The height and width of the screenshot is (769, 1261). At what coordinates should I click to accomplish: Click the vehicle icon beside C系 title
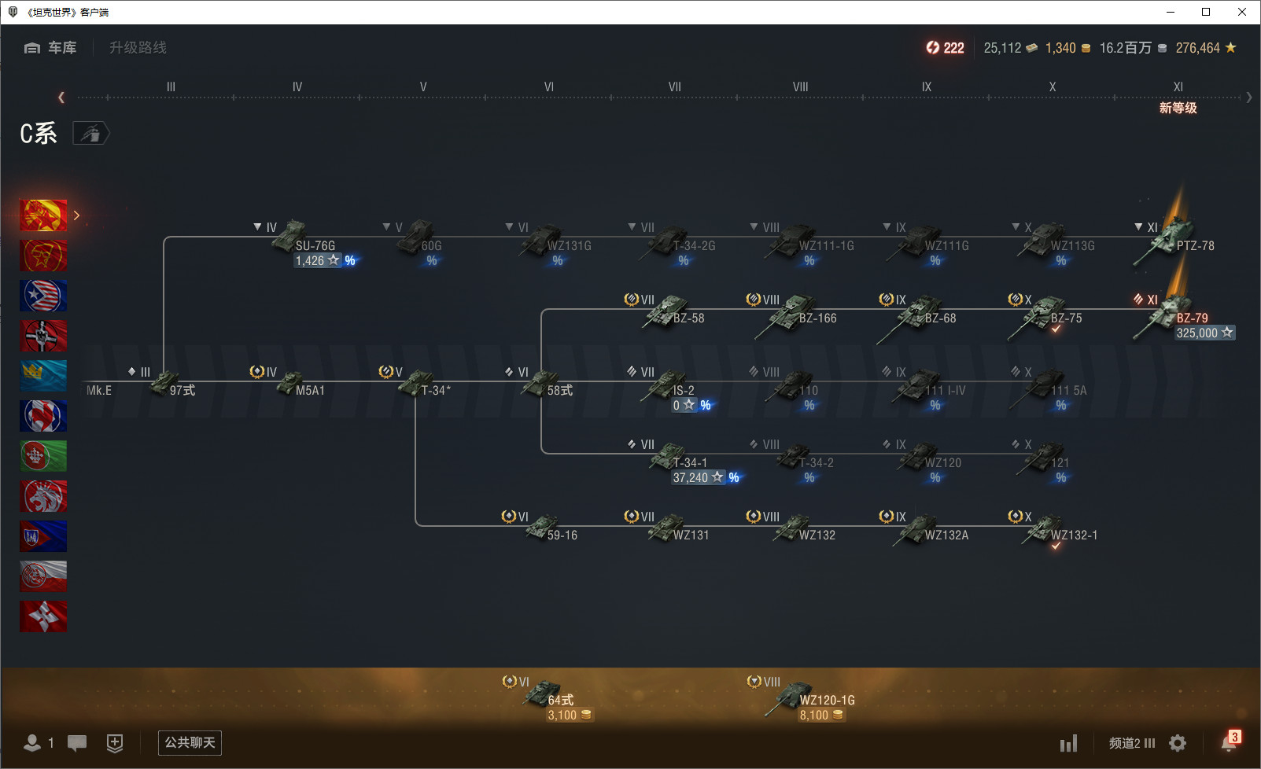[91, 134]
